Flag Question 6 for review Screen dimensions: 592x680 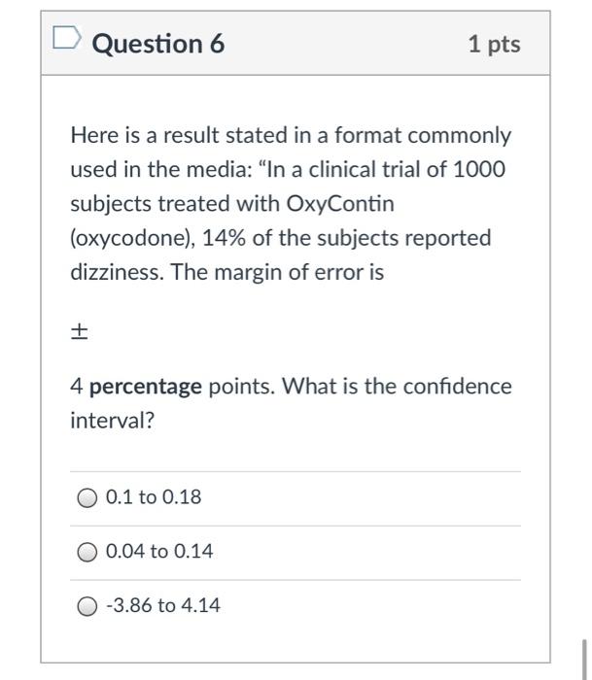click(66, 37)
